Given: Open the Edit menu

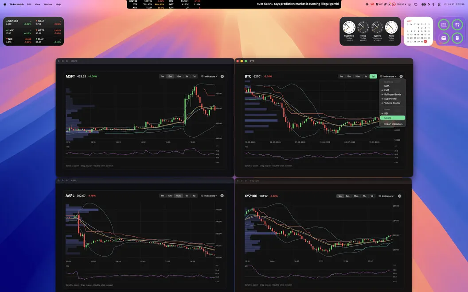Looking at the screenshot, I should 29,4.
